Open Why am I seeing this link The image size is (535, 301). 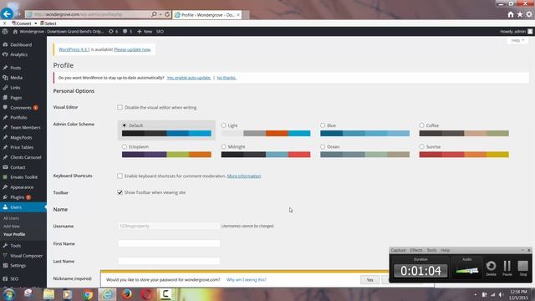(x=246, y=279)
